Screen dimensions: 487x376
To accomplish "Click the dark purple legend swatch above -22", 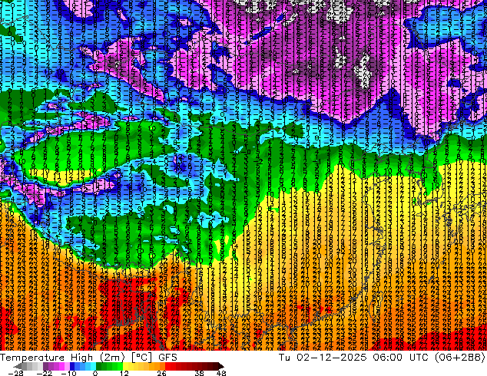I will point(45,366).
